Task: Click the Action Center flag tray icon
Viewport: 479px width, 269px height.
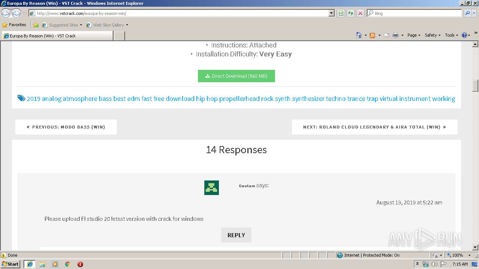Action: click(x=443, y=264)
